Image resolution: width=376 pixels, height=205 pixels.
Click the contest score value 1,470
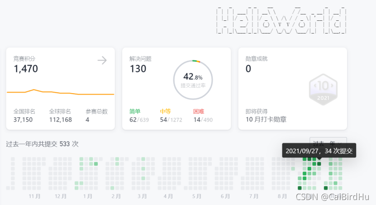(x=26, y=69)
